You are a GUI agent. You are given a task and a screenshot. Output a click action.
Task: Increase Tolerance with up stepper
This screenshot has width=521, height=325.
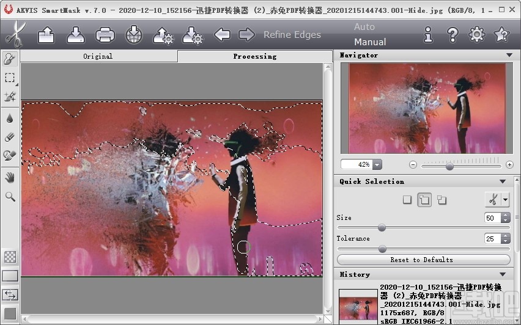[x=505, y=236]
